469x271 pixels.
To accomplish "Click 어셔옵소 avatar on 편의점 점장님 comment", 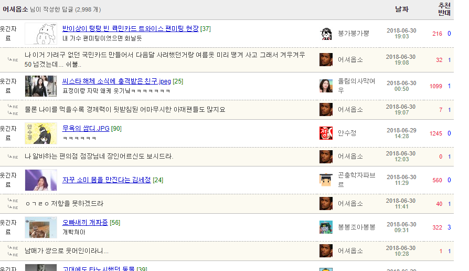I will (x=326, y=157).
